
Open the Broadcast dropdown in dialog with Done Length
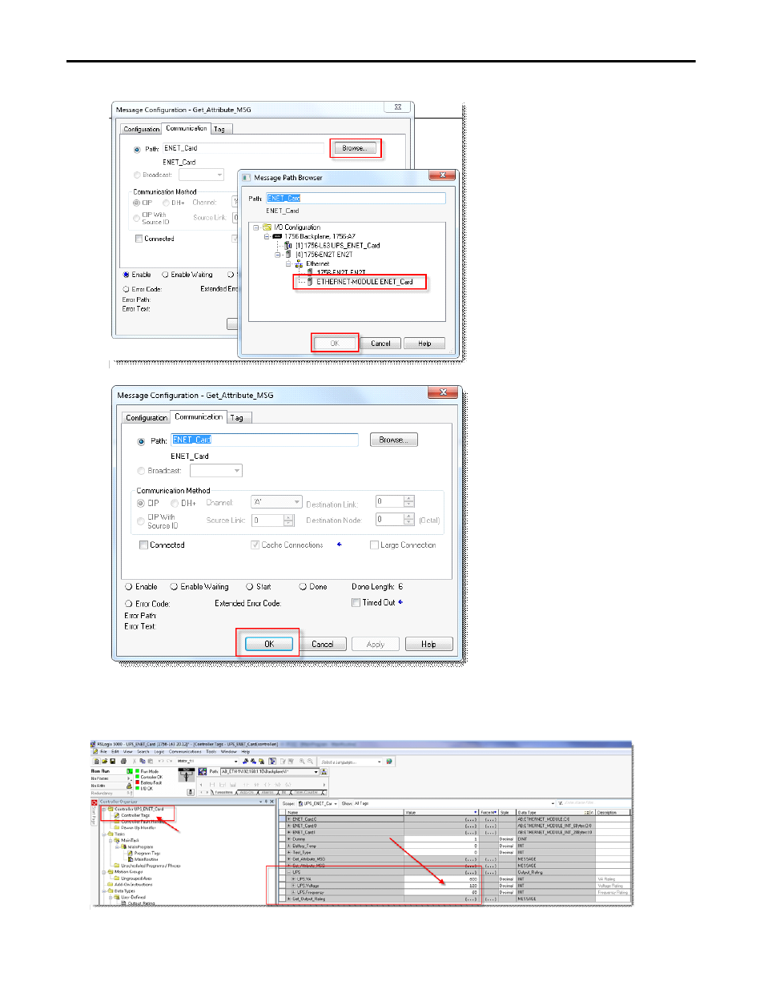click(237, 471)
